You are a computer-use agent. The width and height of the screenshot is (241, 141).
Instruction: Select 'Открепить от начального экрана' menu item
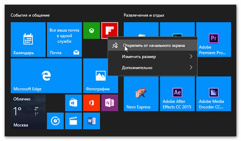click(153, 46)
